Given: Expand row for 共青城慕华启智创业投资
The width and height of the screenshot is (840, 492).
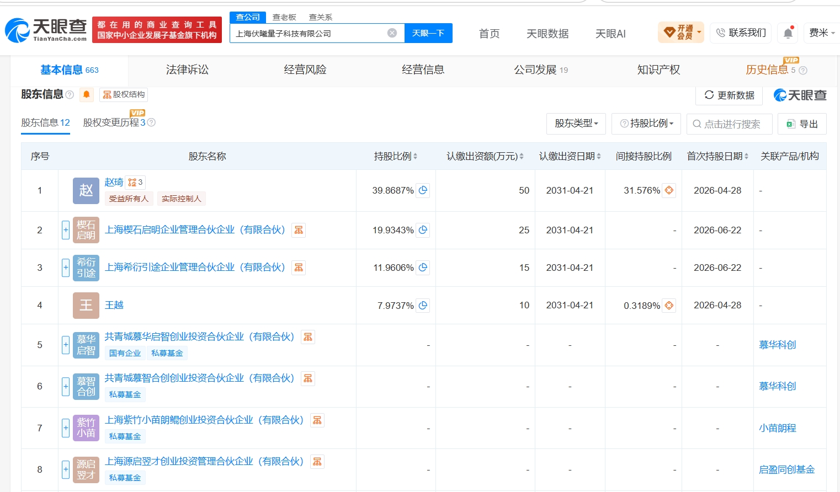Looking at the screenshot, I should pos(66,345).
